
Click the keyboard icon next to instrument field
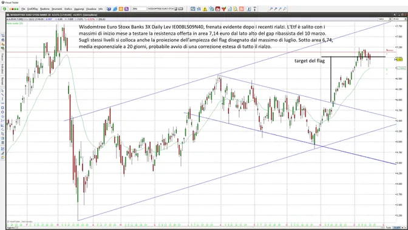[x=180, y=9]
